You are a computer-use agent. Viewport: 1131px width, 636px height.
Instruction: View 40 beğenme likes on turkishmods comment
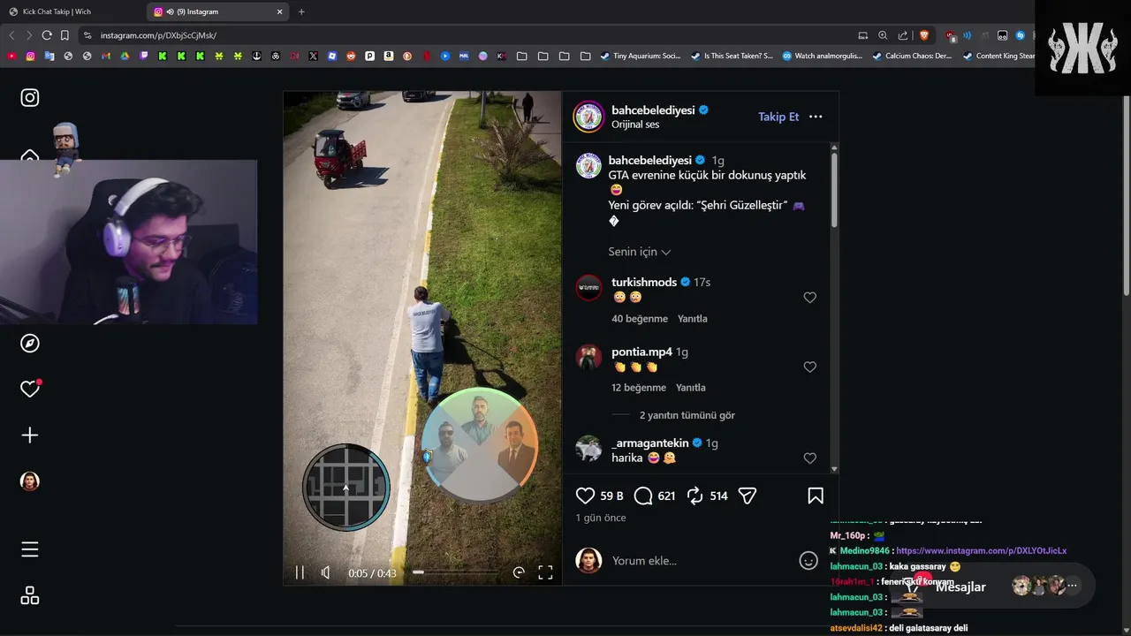pos(639,319)
